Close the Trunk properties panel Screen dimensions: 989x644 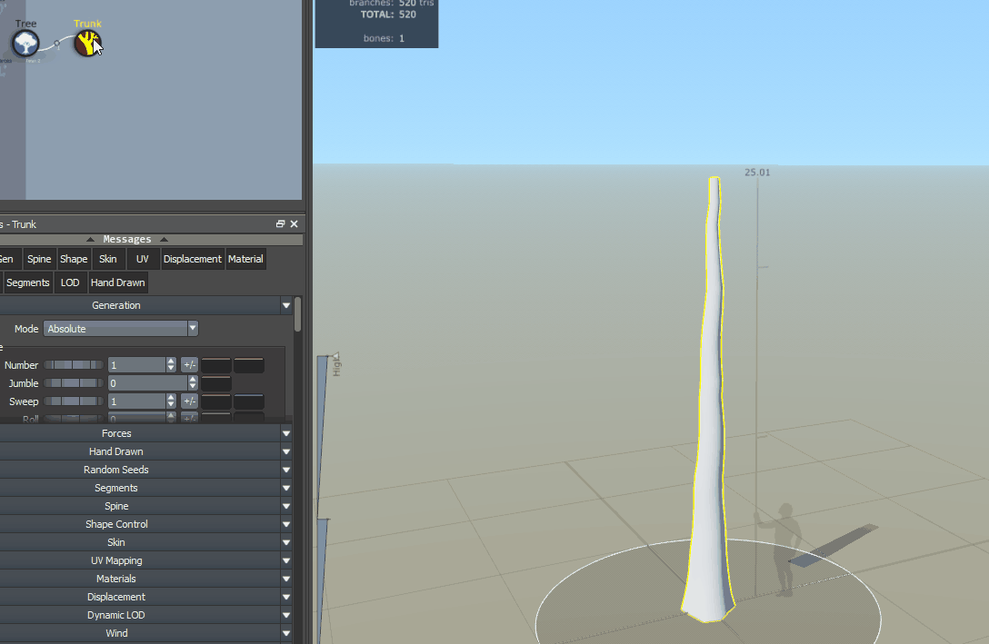[294, 223]
